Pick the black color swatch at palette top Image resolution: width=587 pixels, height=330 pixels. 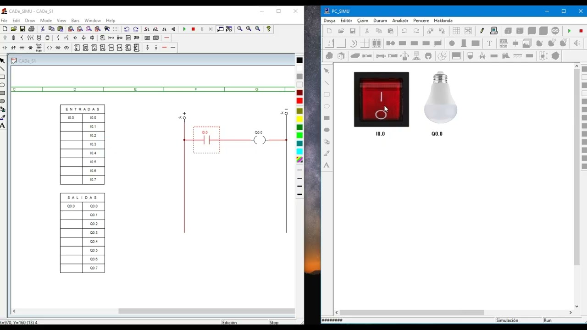pyautogui.click(x=299, y=60)
